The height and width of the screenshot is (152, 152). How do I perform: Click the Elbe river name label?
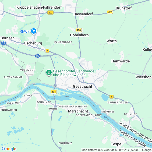[x=106, y=118]
